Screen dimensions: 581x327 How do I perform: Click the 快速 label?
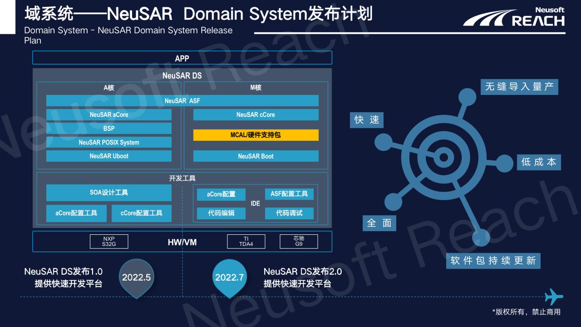(x=367, y=120)
